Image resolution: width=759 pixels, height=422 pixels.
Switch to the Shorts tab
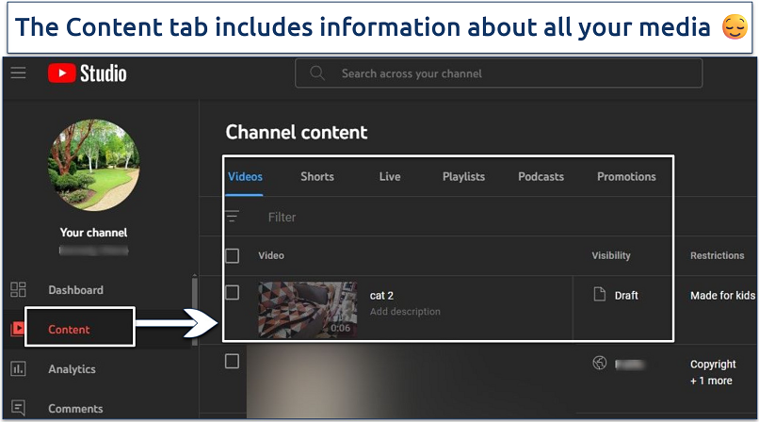click(x=317, y=176)
